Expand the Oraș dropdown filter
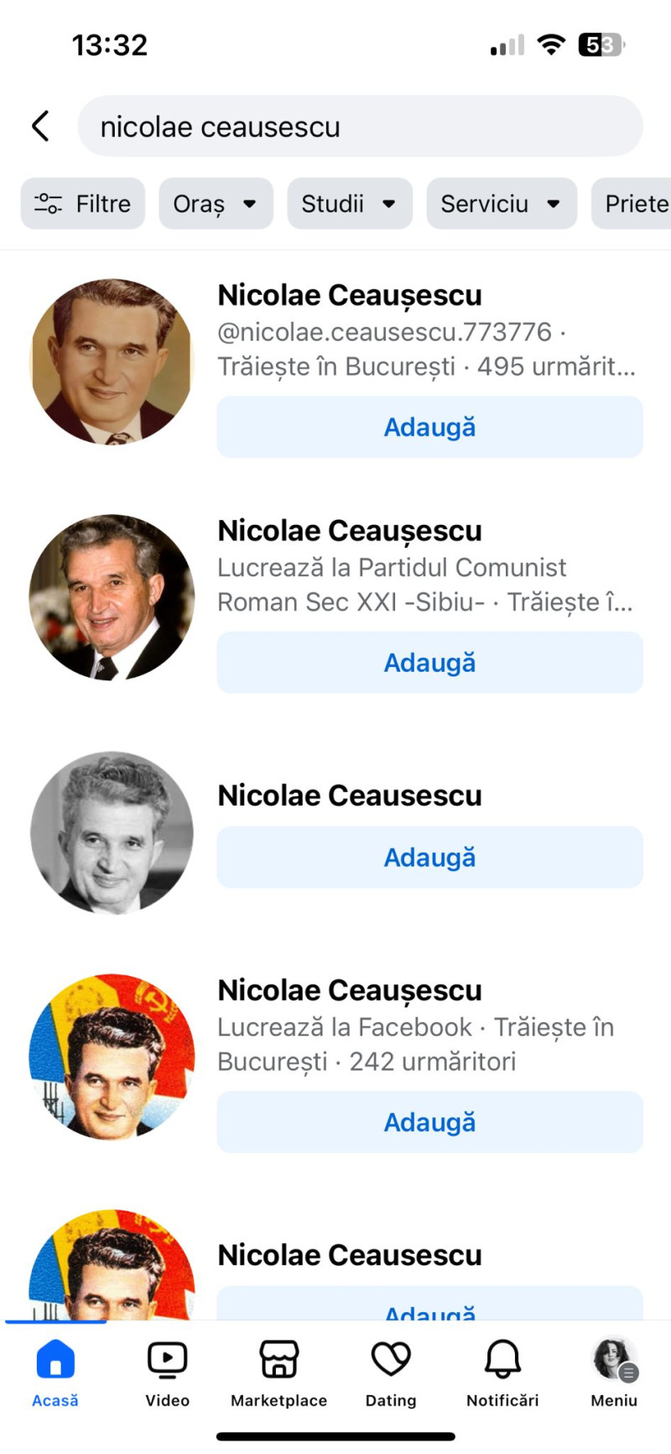This screenshot has height=1454, width=671. 216,203
